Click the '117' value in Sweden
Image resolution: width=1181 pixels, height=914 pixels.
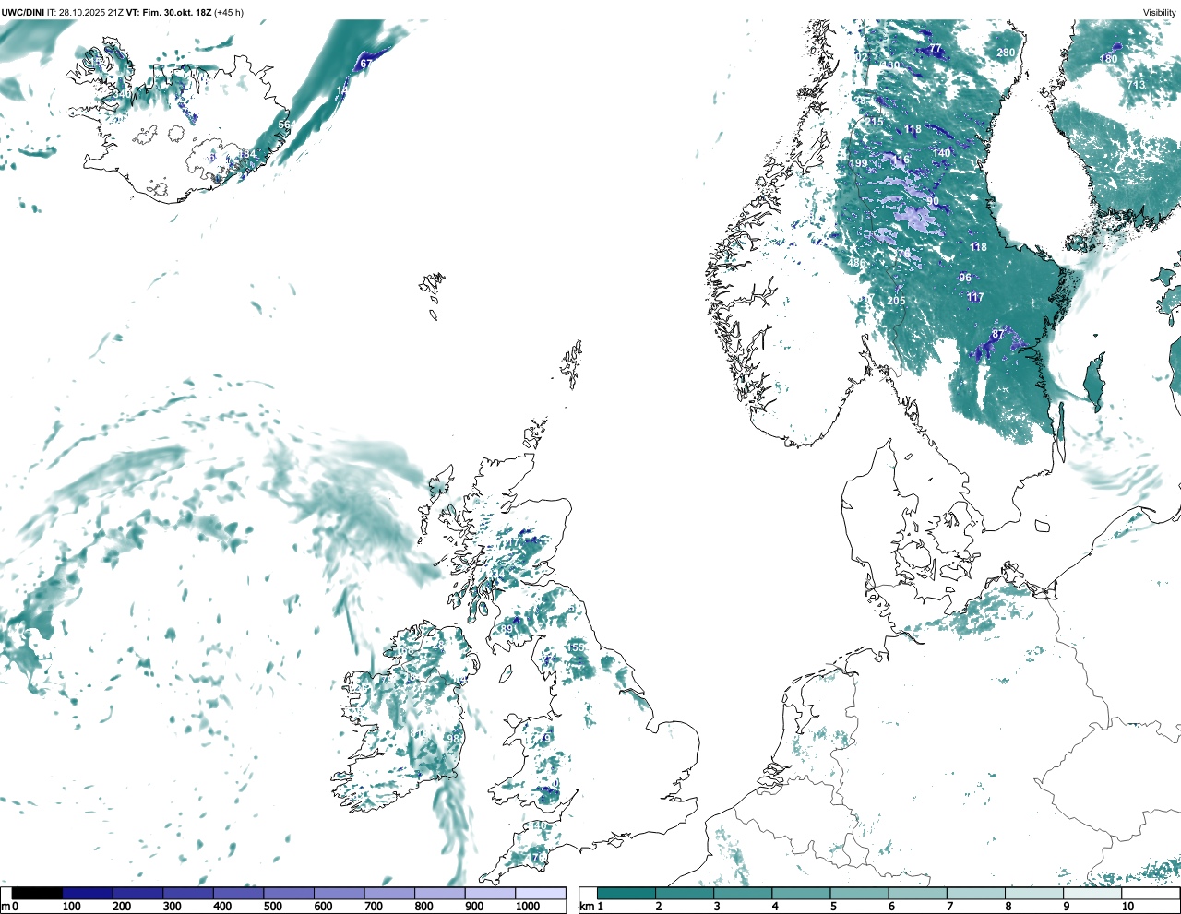pyautogui.click(x=975, y=297)
